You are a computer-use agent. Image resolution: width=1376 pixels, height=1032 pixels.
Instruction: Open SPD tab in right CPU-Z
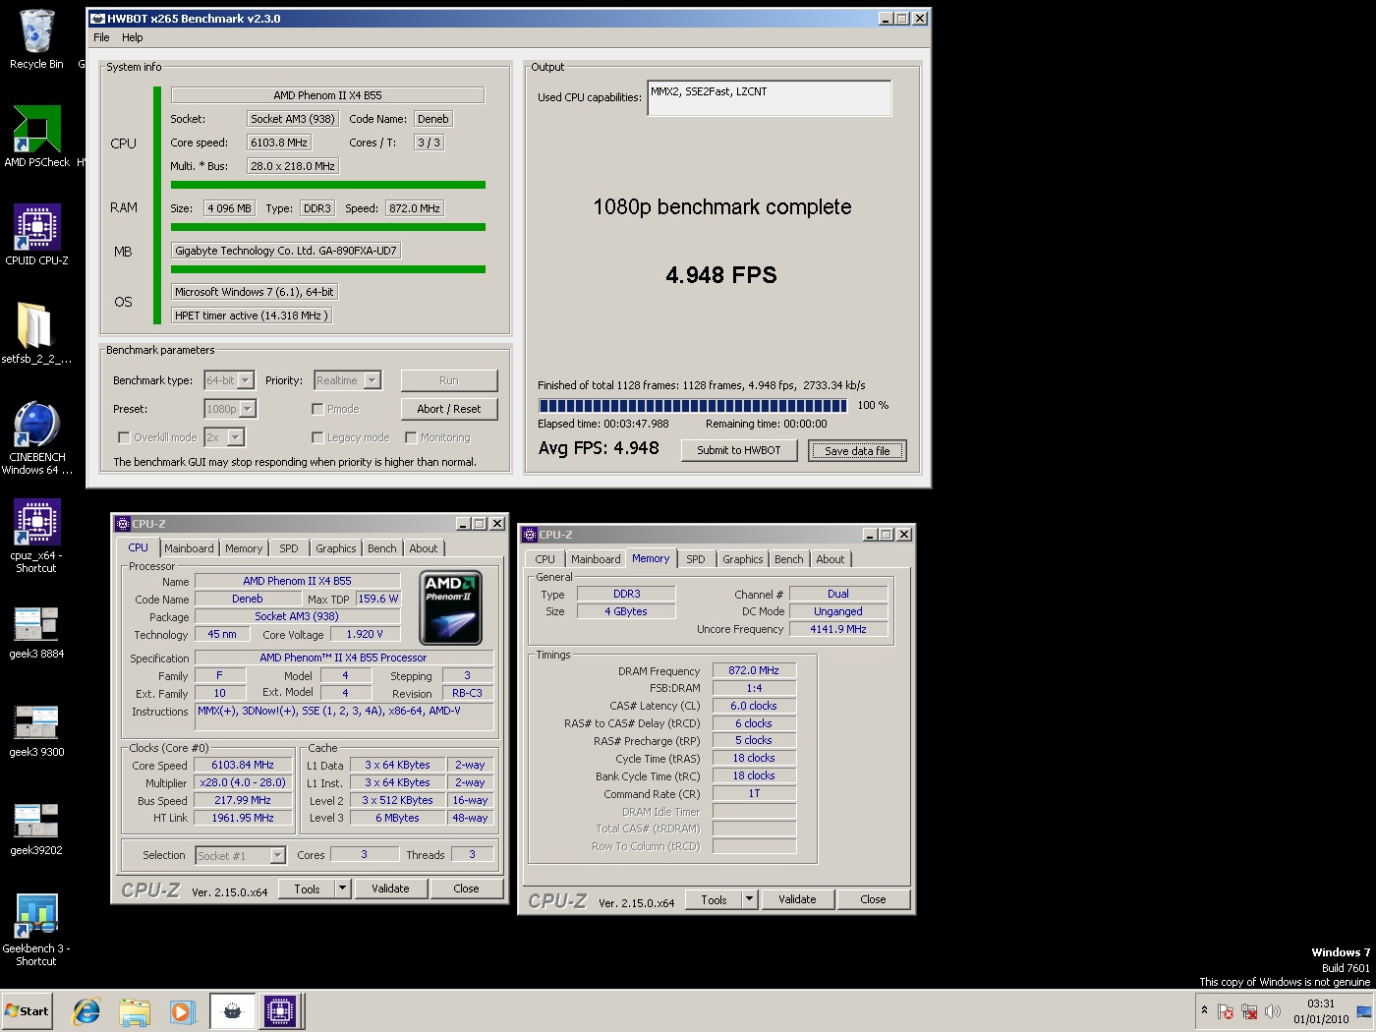point(696,559)
